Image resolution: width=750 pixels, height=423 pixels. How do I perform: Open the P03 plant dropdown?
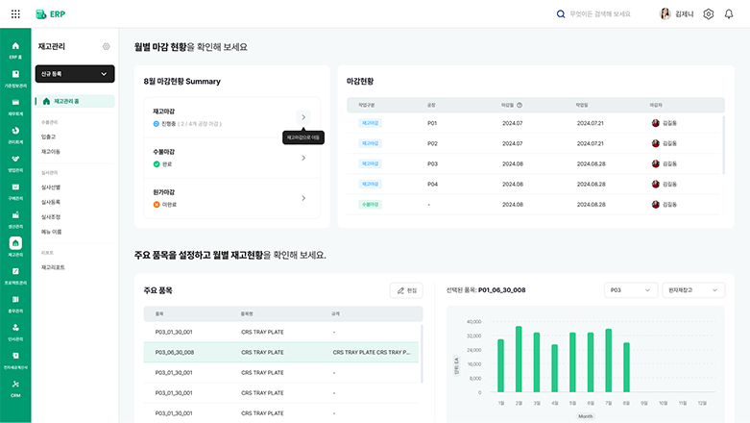(x=630, y=289)
